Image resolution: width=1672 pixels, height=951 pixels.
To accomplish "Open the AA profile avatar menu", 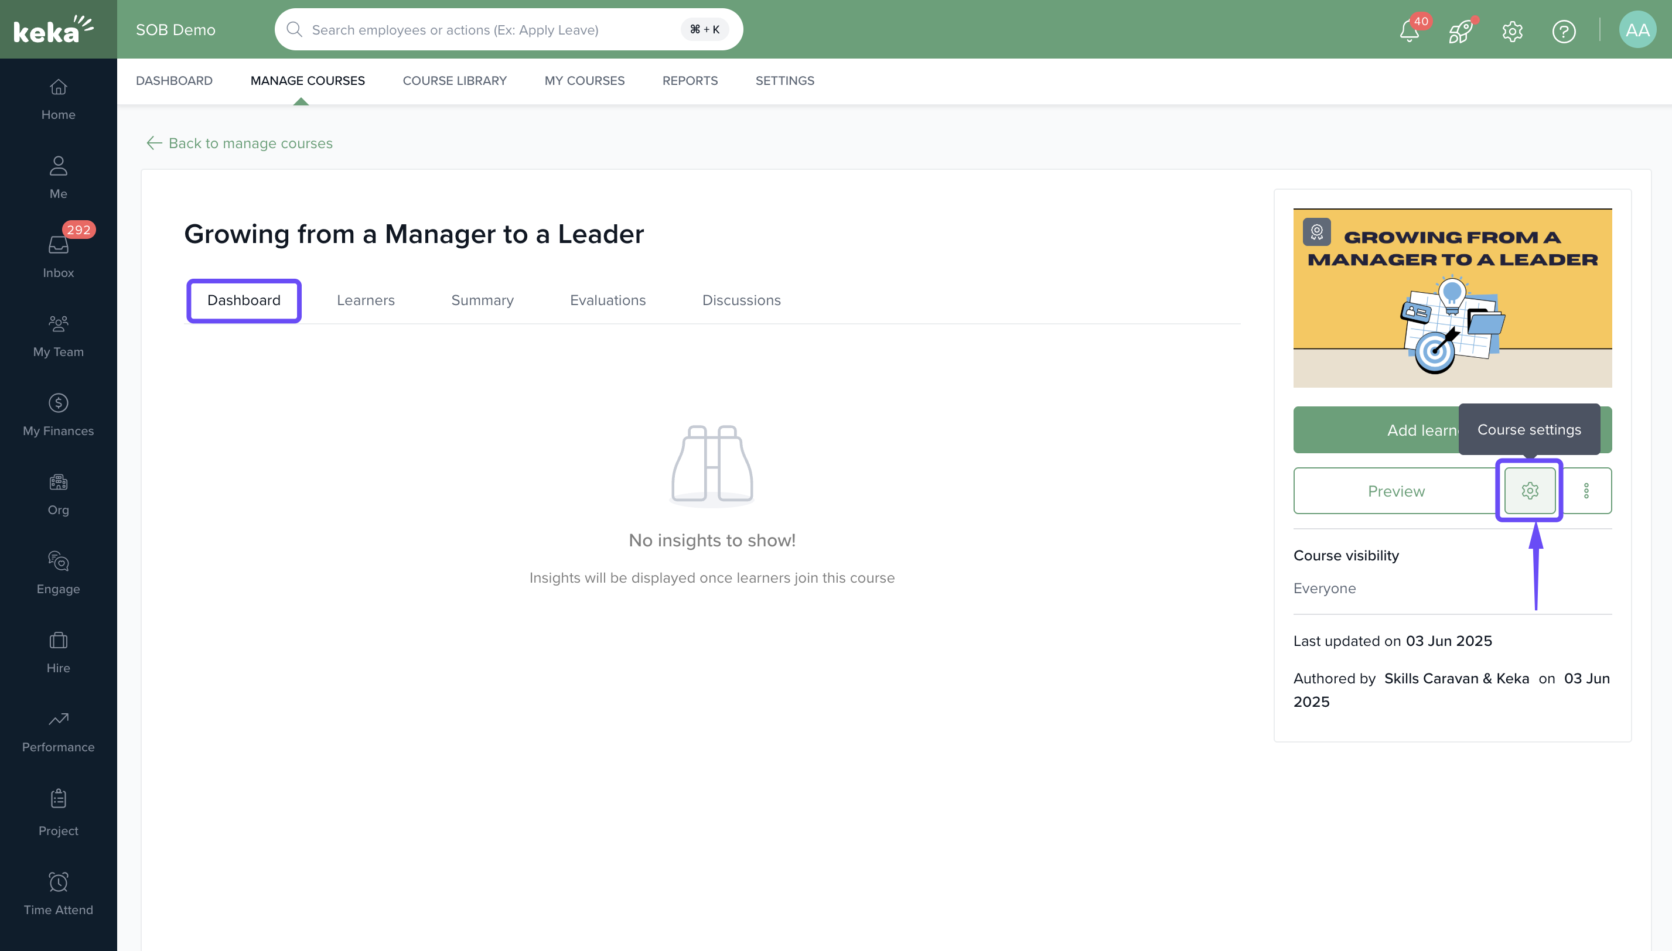I will pyautogui.click(x=1637, y=30).
